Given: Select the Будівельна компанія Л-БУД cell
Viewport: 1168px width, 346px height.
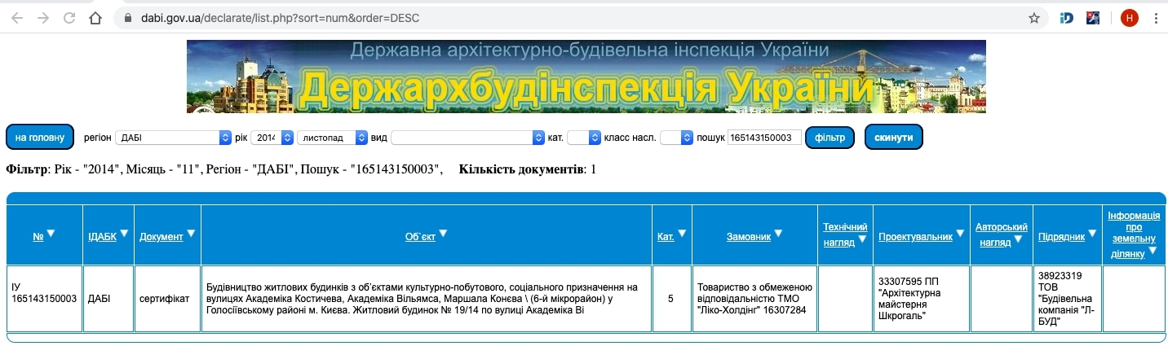Looking at the screenshot, I should pyautogui.click(x=1067, y=299).
